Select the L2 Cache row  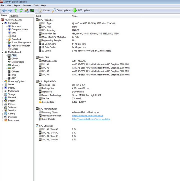[x=75, y=51]
